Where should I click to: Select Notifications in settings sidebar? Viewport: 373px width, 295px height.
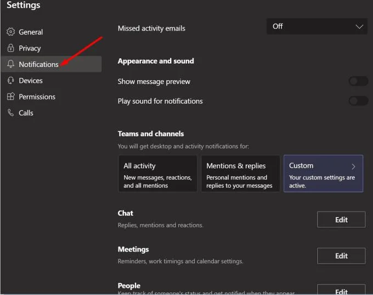(51, 64)
